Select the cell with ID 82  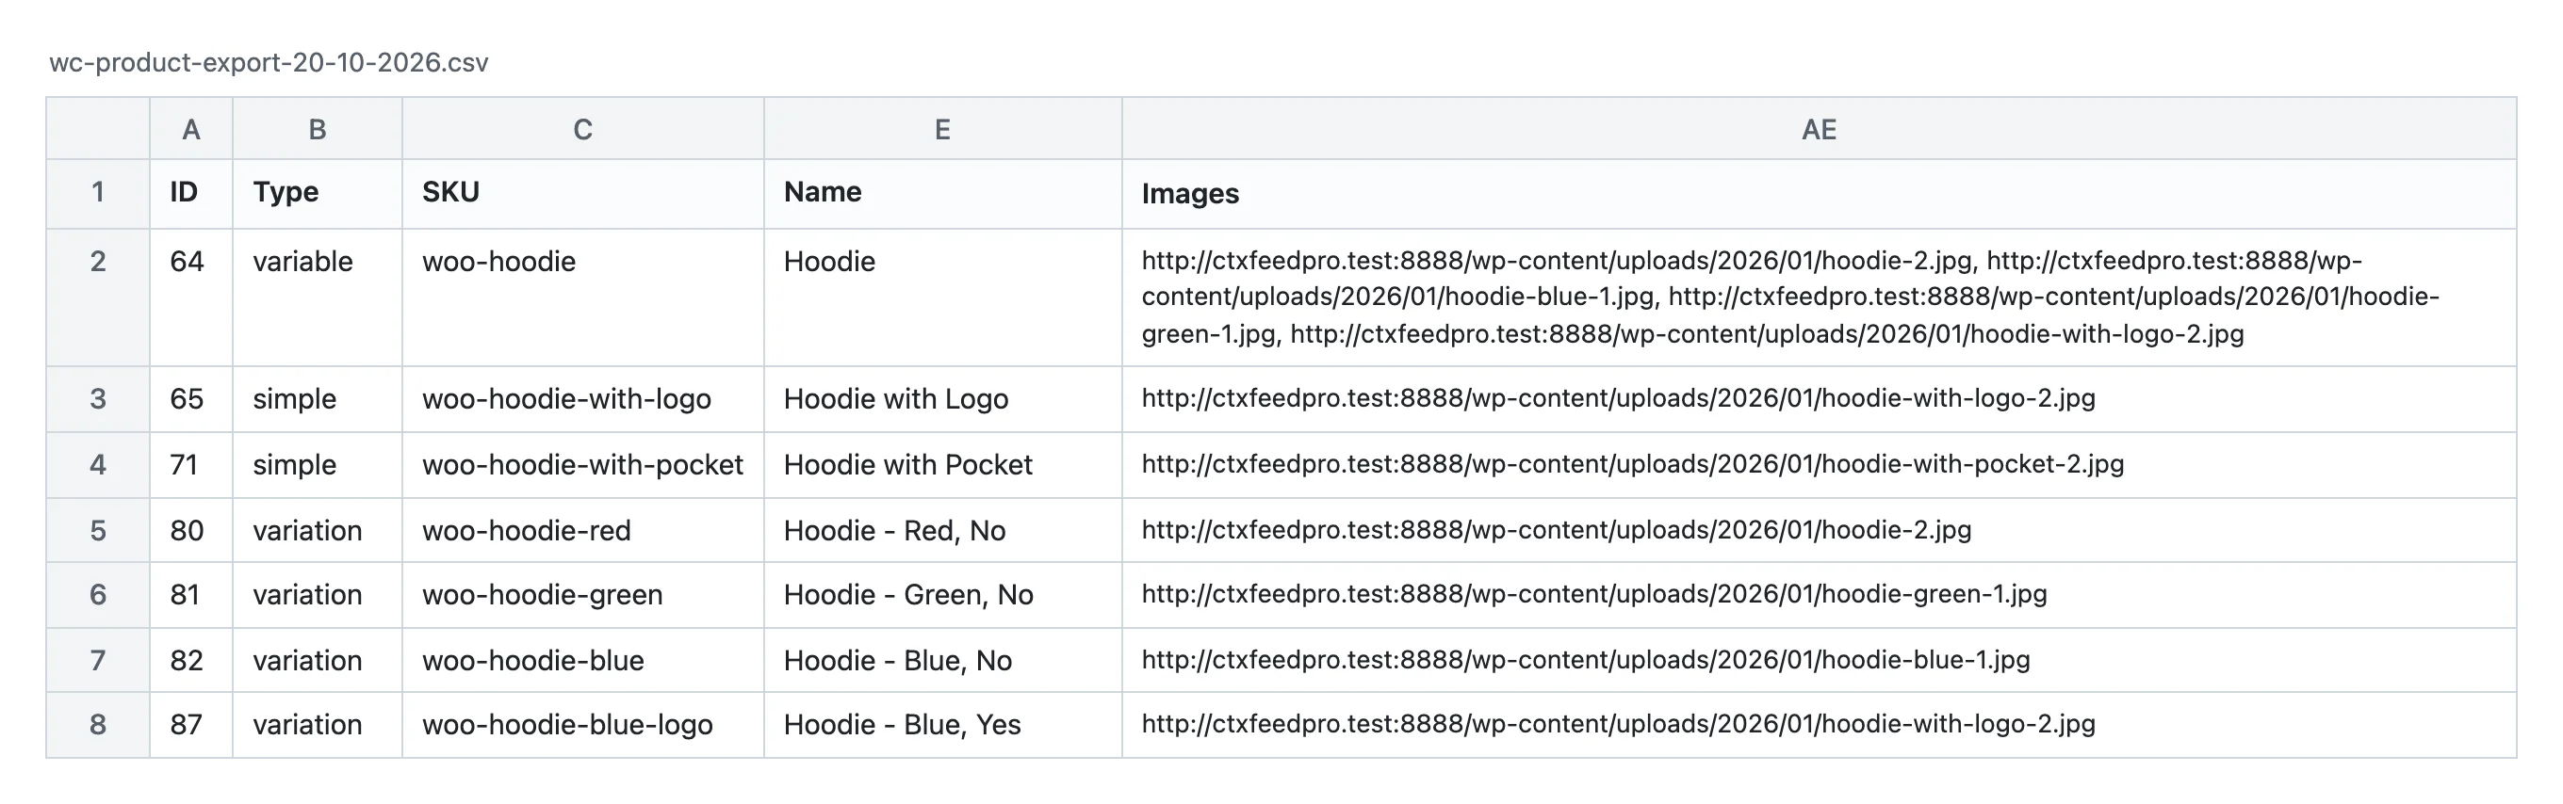tap(191, 660)
